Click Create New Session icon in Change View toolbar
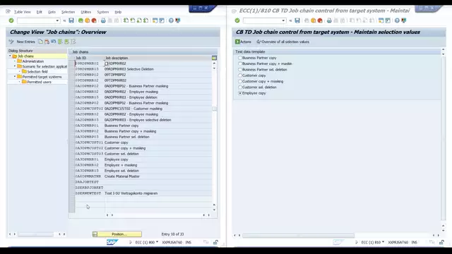The image size is (452, 254). click(x=155, y=20)
